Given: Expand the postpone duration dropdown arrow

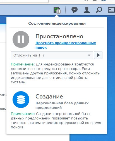Looking at the screenshot, I should (x=89, y=55).
